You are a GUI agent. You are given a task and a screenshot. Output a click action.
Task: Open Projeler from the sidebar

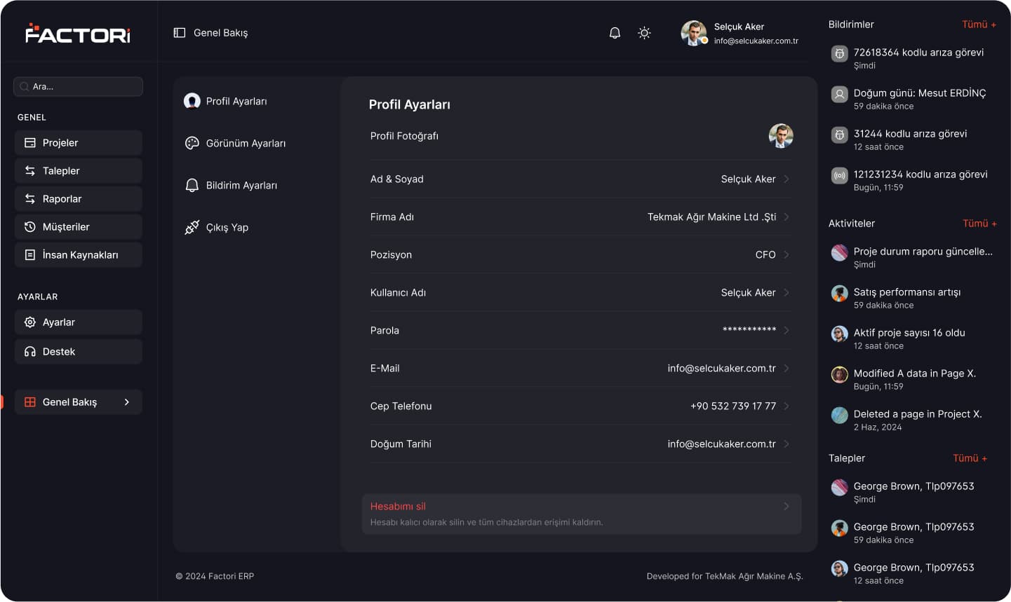(79, 143)
